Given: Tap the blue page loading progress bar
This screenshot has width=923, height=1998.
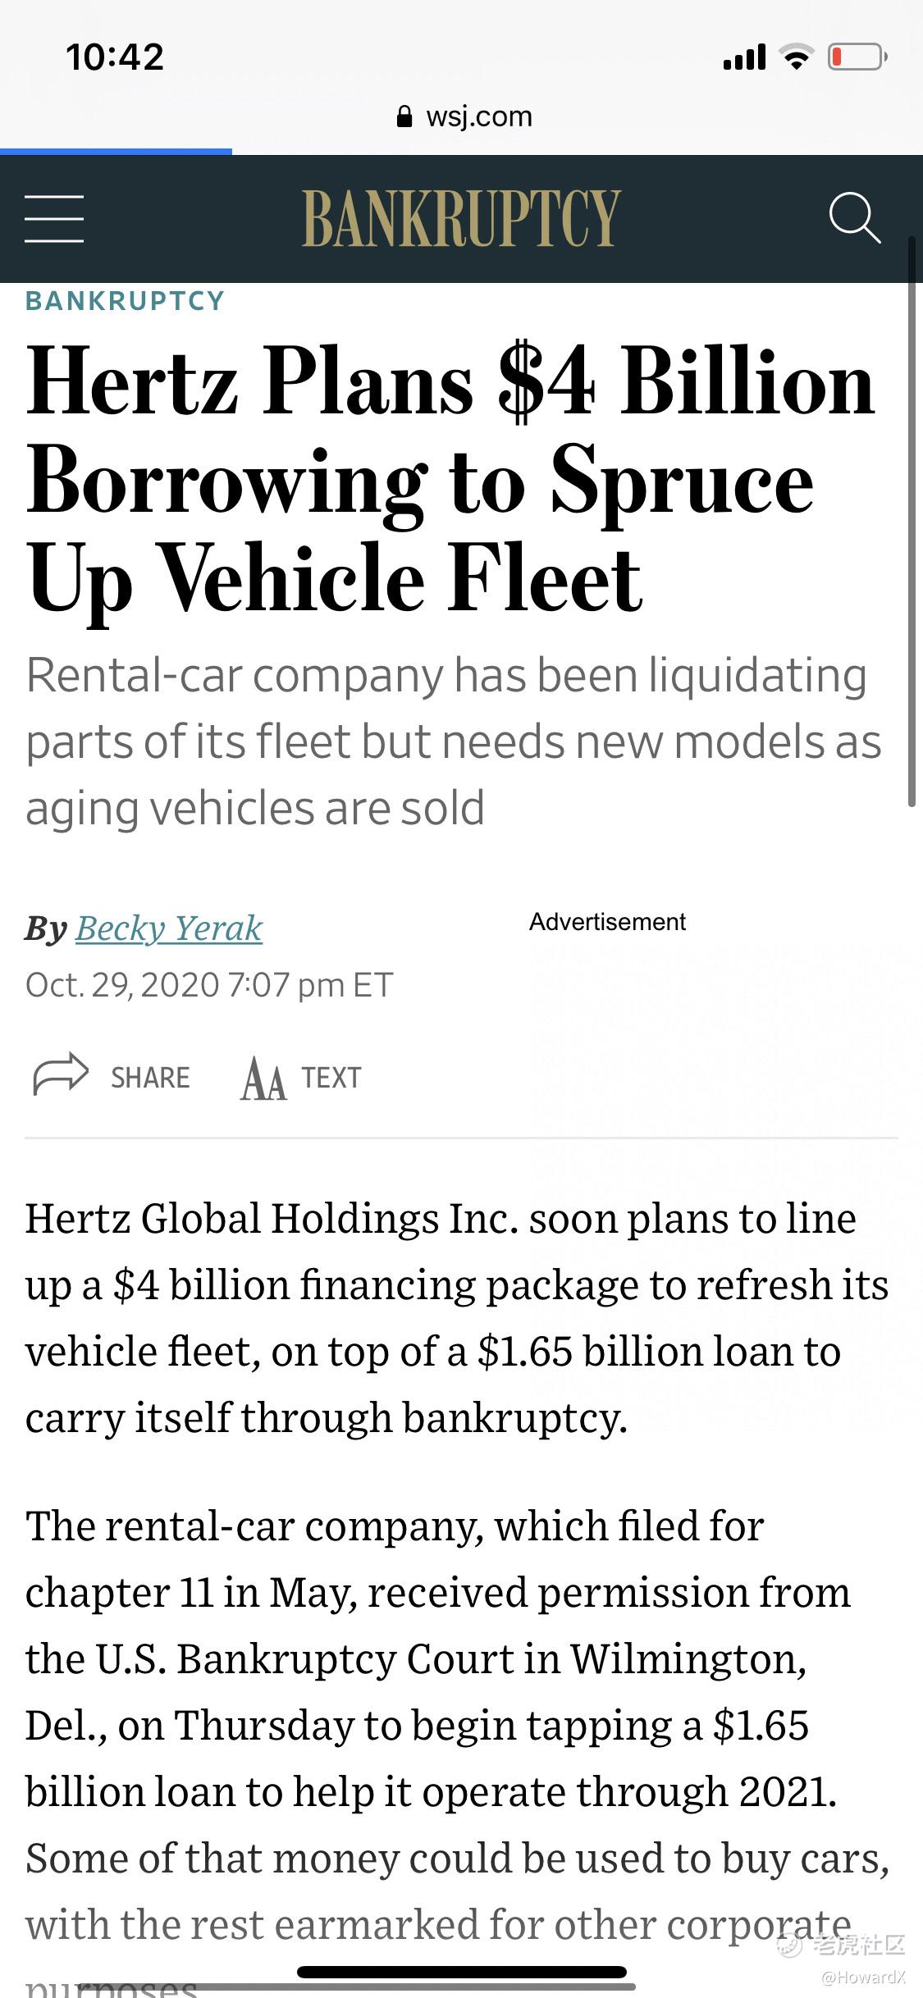Looking at the screenshot, I should click(x=116, y=151).
